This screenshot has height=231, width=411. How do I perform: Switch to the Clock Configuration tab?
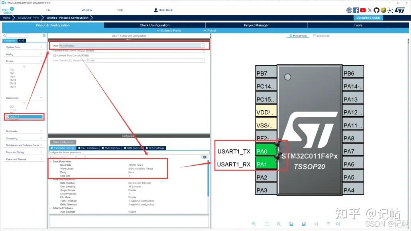[155, 25]
